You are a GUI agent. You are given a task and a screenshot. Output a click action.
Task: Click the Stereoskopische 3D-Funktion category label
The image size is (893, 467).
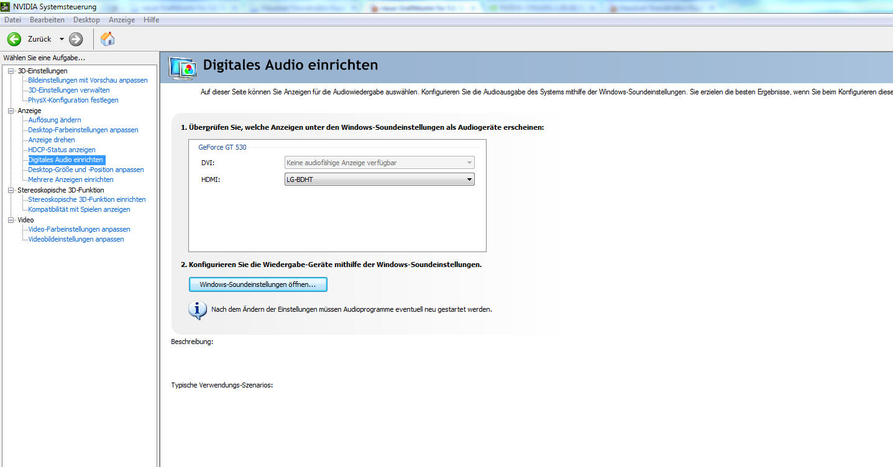[61, 190]
